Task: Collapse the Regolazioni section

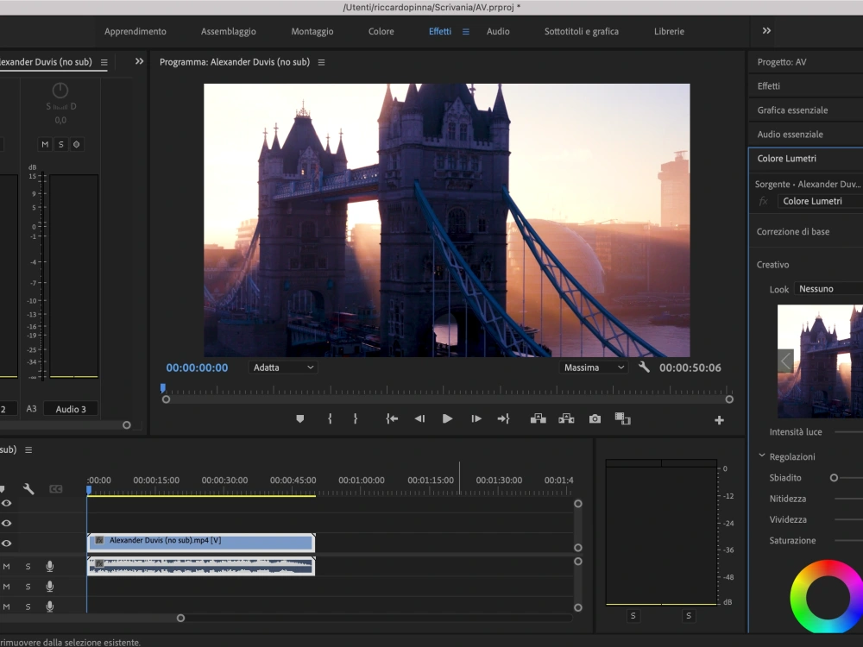Action: point(762,456)
